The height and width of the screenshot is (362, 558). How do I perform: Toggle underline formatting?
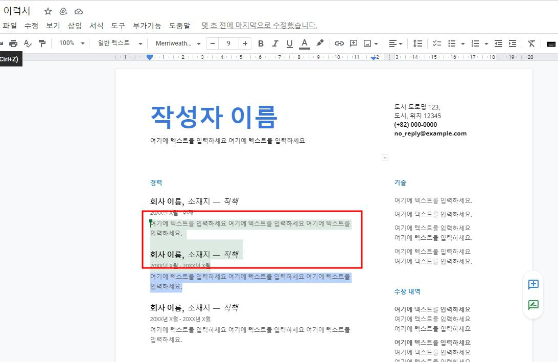tap(290, 43)
